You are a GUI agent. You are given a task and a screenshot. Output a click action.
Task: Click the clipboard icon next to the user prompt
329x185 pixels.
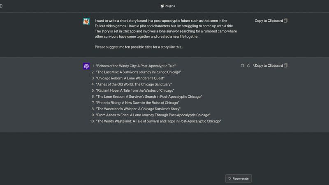[285, 21]
